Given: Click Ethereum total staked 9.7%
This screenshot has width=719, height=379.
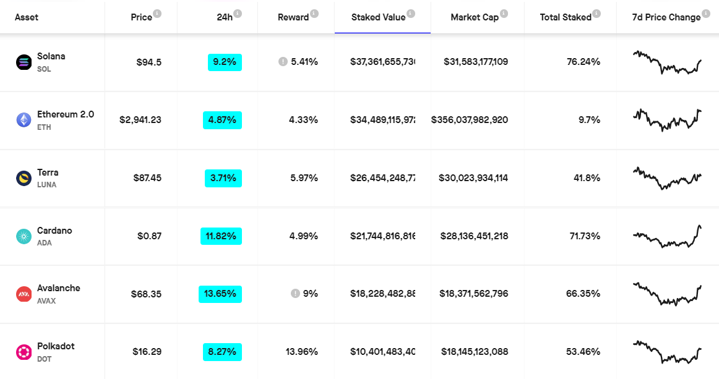Looking at the screenshot, I should point(590,120).
